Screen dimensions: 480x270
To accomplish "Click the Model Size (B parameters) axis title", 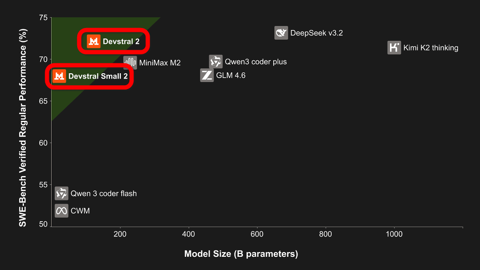I will [x=241, y=254].
